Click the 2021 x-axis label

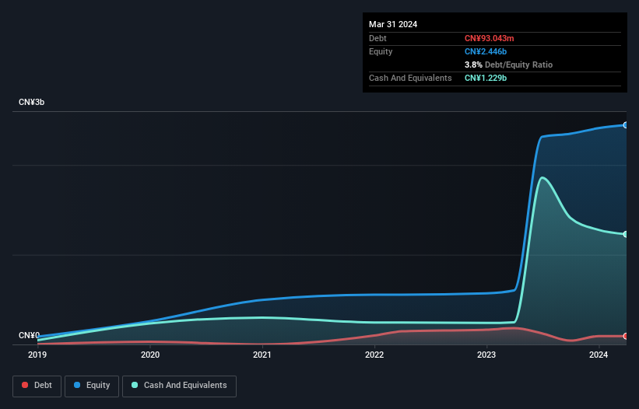coord(262,355)
